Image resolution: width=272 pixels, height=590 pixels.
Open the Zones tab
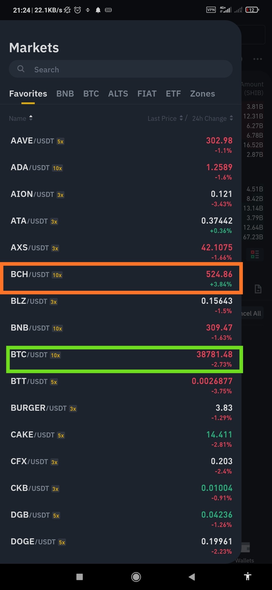[x=202, y=94]
